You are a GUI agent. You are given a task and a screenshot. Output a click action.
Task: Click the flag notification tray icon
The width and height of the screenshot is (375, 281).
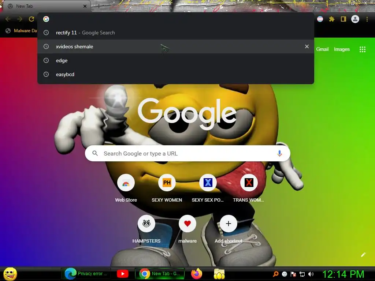click(293, 274)
